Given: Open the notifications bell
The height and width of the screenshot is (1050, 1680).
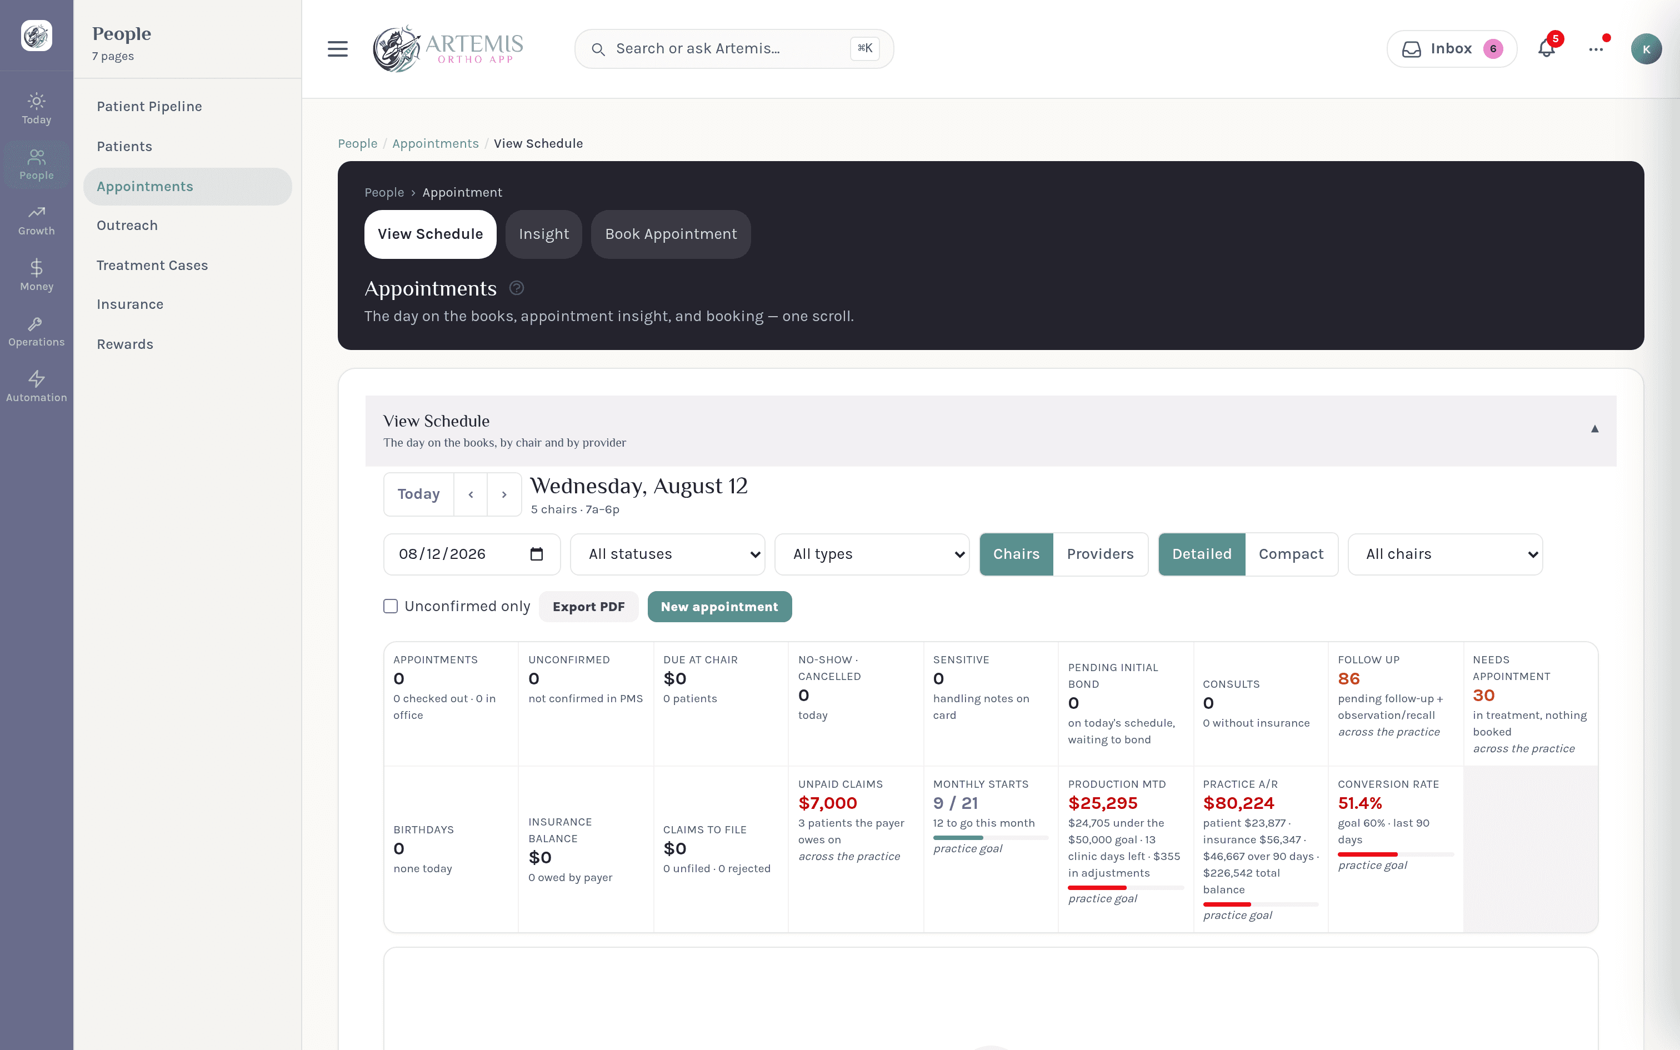Looking at the screenshot, I should (x=1546, y=49).
